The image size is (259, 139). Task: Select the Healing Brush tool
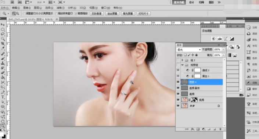point(3,54)
